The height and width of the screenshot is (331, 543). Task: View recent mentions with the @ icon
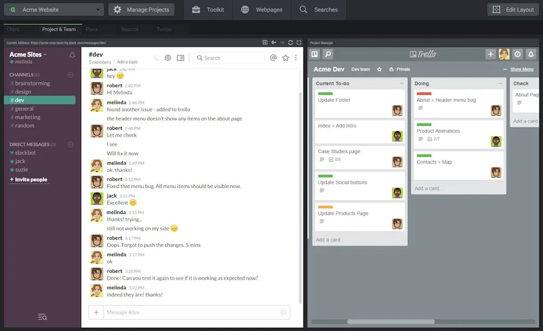(x=273, y=58)
